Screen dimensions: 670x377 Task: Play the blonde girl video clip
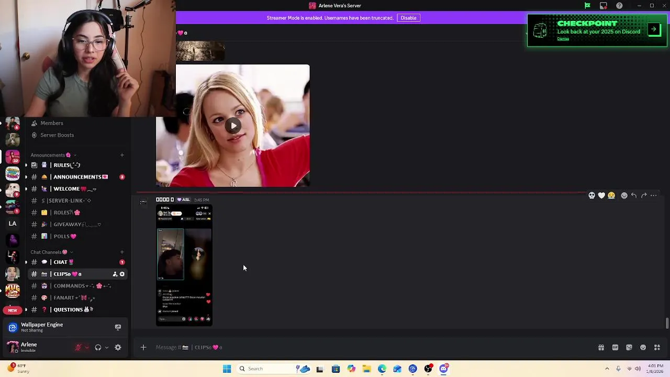point(233,126)
